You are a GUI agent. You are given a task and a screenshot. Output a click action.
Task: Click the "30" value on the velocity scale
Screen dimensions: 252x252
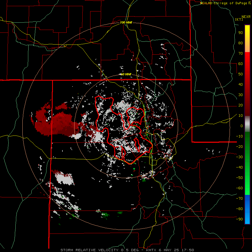241,95
